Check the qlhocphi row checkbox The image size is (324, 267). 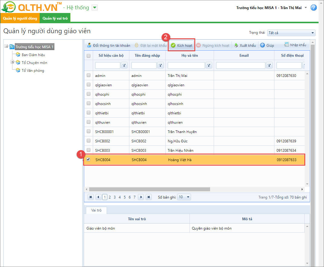pos(89,94)
